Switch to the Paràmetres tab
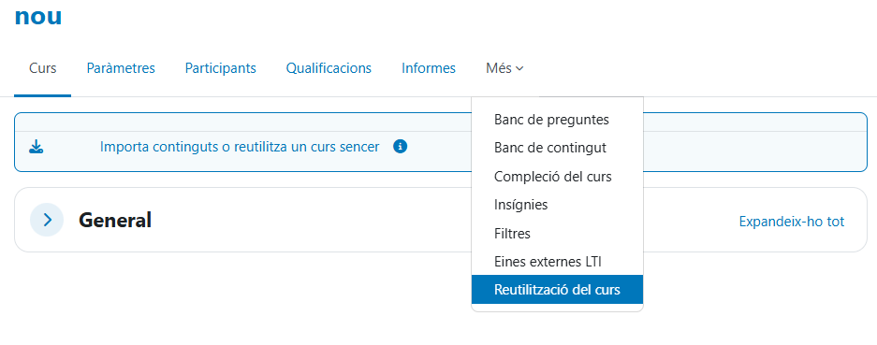This screenshot has height=345, width=877. pos(121,68)
